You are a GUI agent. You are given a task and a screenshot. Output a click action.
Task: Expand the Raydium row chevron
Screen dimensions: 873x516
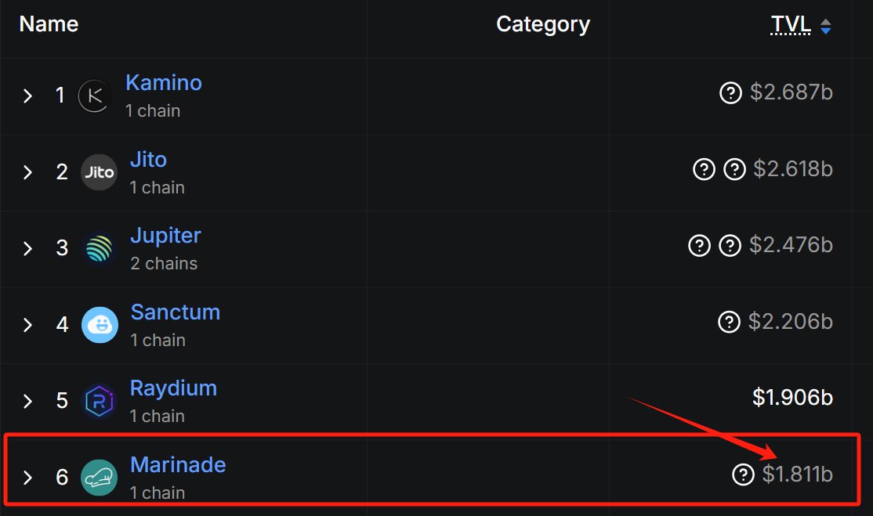pyautogui.click(x=28, y=401)
